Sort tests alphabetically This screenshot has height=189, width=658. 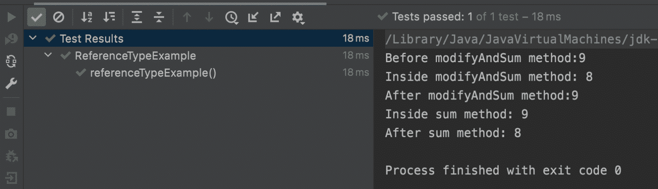[87, 17]
